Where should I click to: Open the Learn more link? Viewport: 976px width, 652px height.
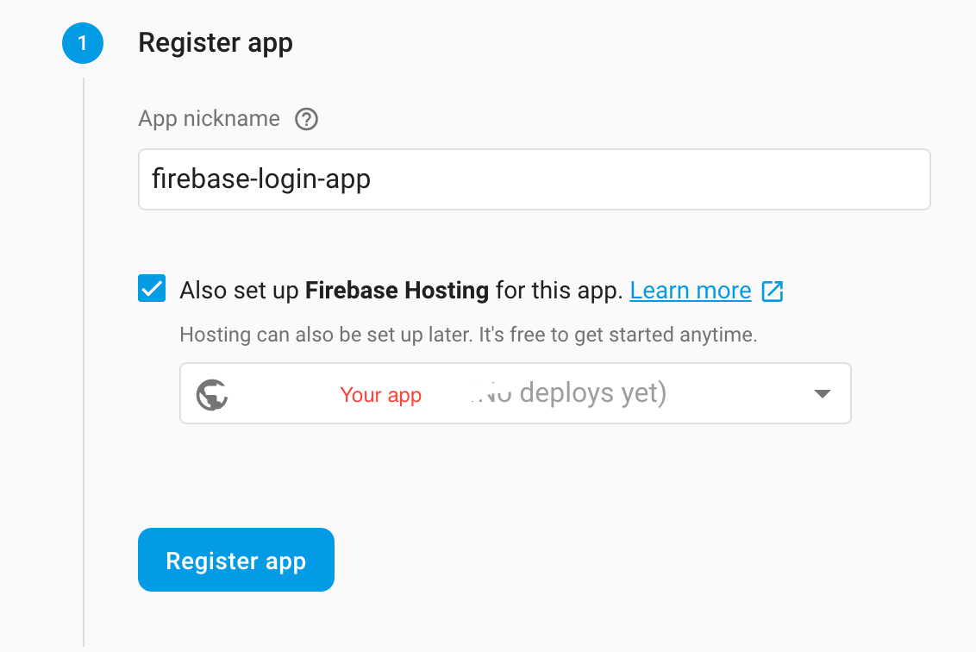691,291
